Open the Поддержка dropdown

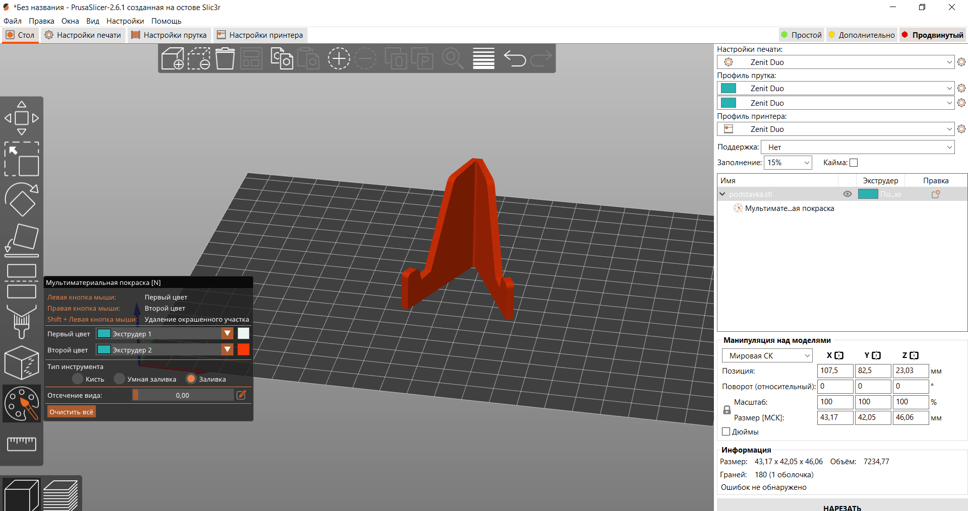click(858, 147)
